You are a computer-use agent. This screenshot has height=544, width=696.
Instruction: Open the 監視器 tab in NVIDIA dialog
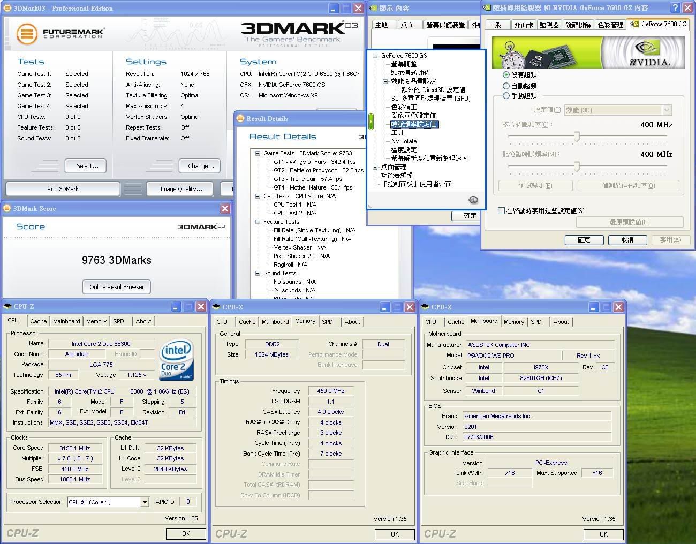549,25
